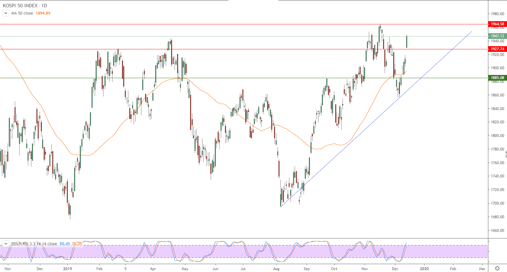The image size is (507, 272).
Task: Click the 1800.00 price axis label
Action: click(497, 136)
